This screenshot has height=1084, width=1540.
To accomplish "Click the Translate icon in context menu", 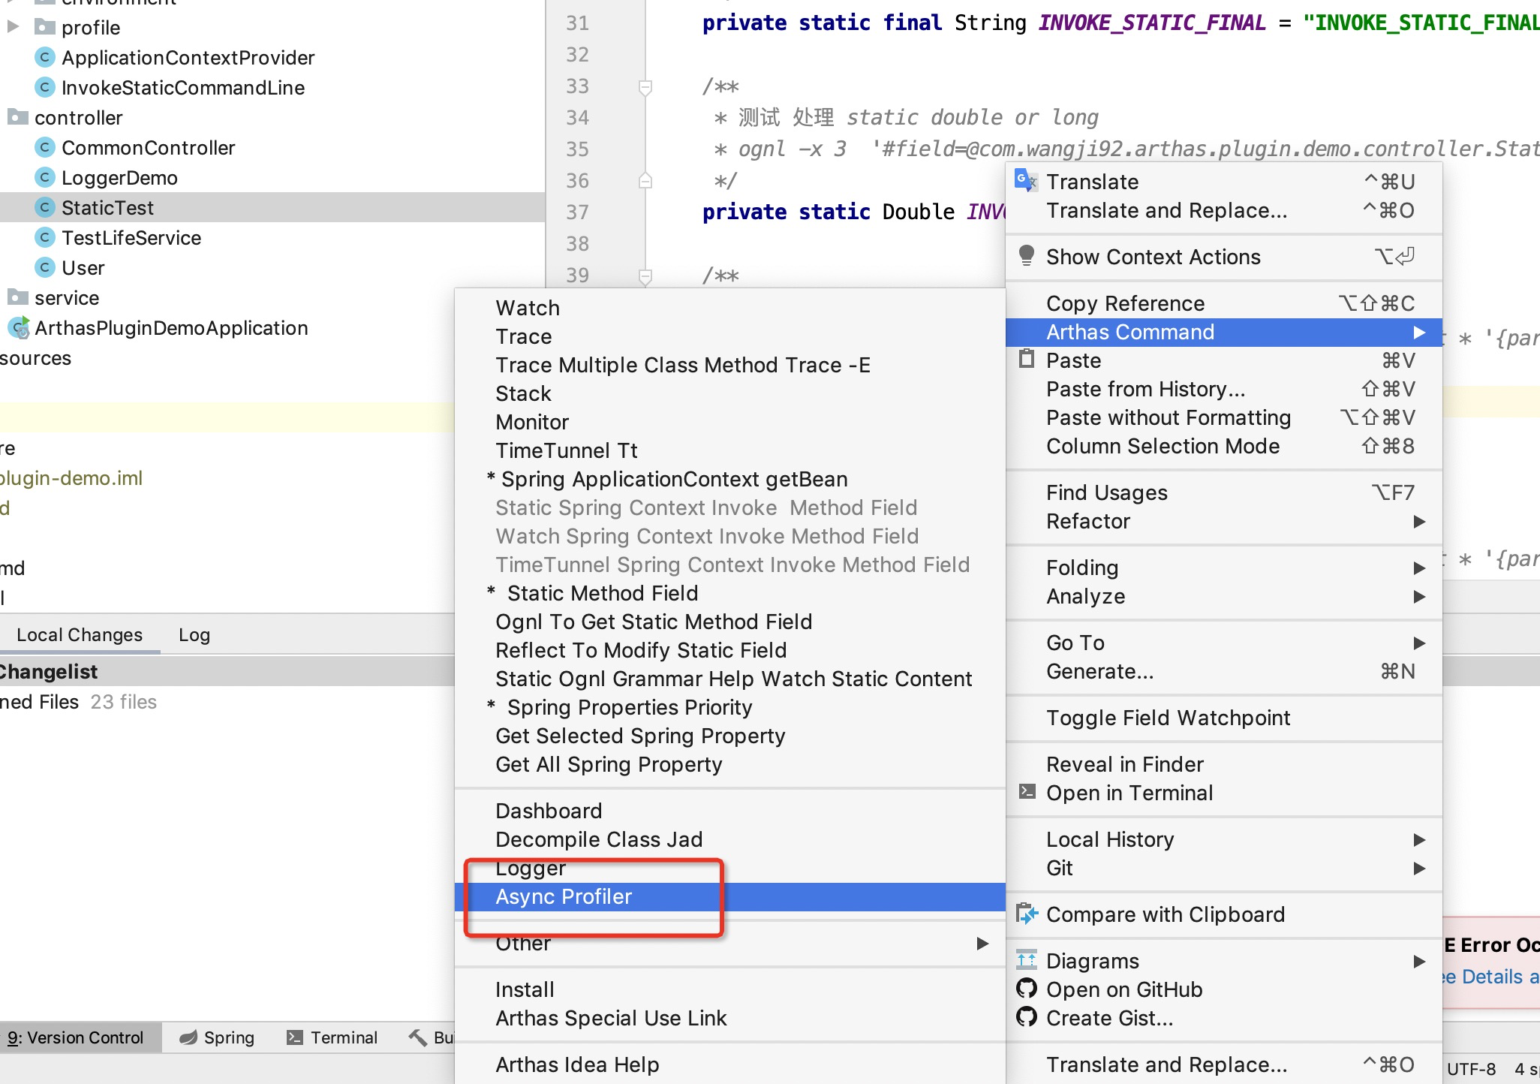I will (x=1025, y=181).
